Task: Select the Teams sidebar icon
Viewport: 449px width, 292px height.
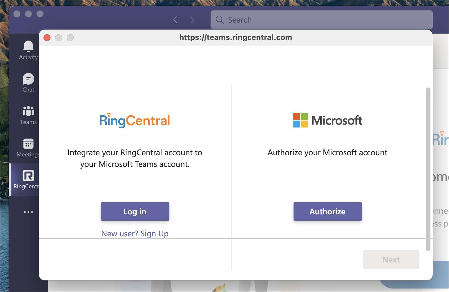Action: tap(28, 111)
